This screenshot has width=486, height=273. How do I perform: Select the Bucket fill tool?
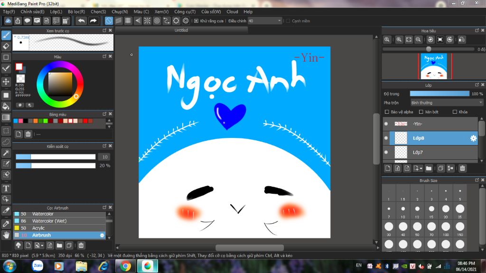point(6,106)
